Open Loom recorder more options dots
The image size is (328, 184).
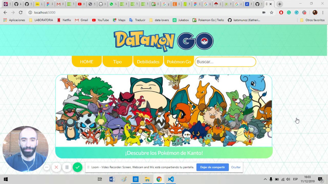(x=47, y=167)
